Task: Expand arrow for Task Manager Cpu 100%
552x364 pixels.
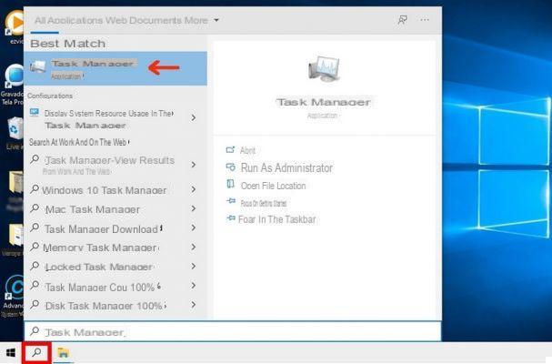Action: click(194, 286)
